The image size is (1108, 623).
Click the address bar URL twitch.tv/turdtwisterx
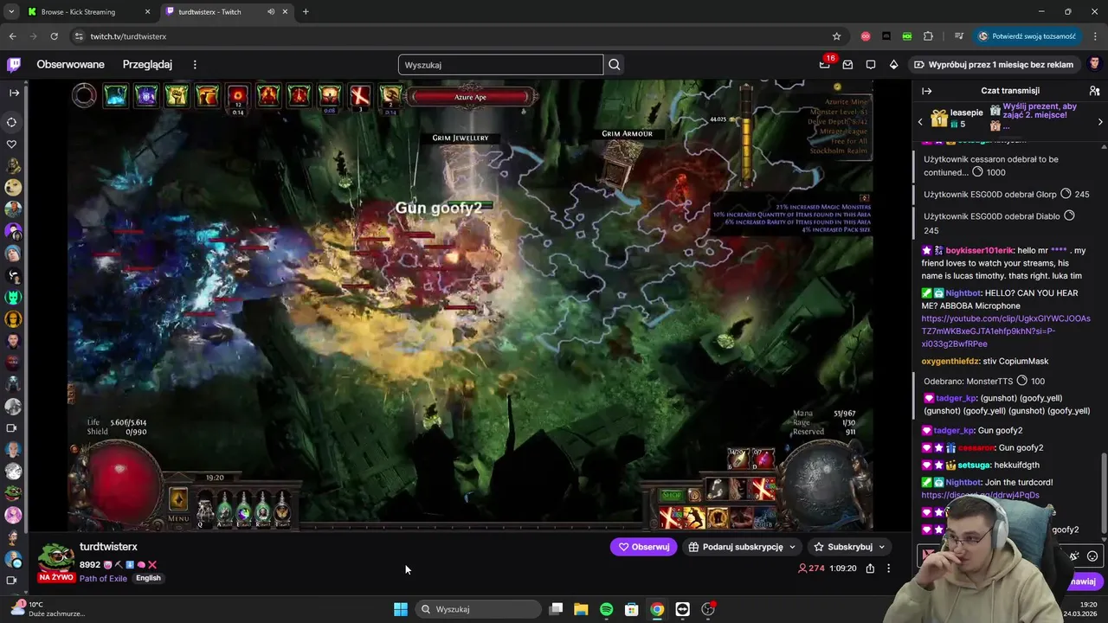point(128,36)
